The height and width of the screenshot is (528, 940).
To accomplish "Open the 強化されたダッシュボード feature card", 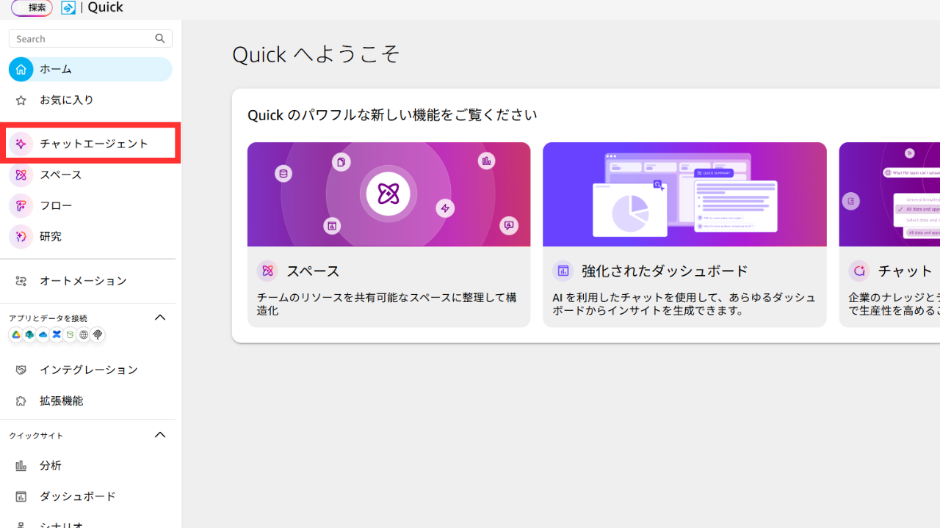I will tap(684, 235).
